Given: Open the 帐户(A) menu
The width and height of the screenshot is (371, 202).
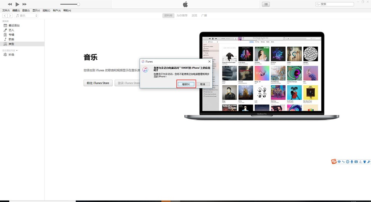Looking at the screenshot, I should pos(57,10).
